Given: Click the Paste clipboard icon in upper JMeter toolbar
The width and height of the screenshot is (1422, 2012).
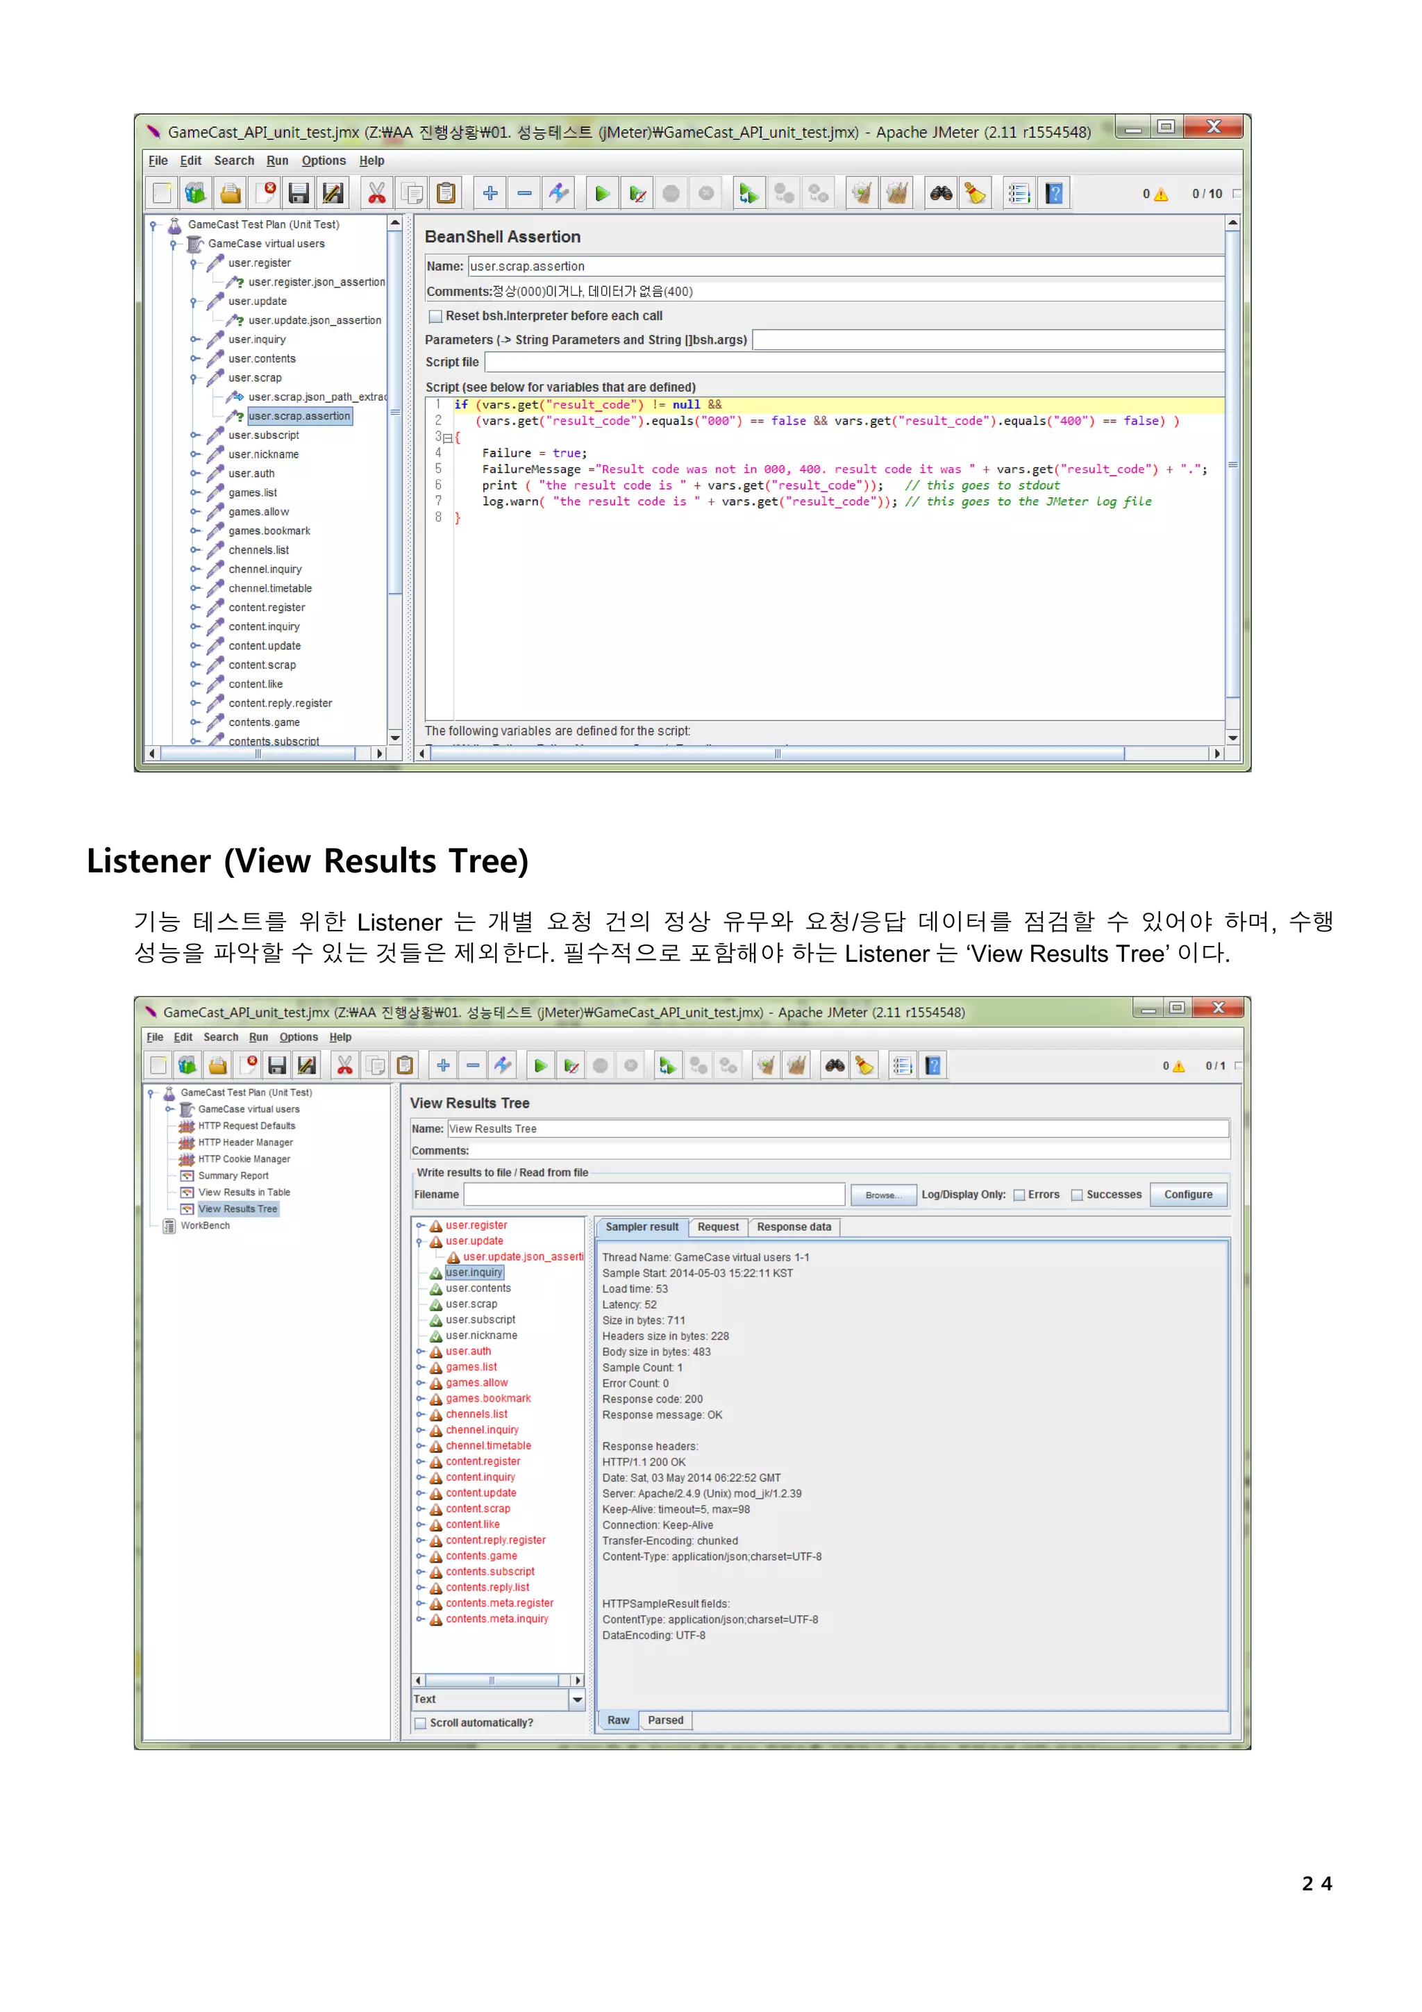Looking at the screenshot, I should [446, 193].
